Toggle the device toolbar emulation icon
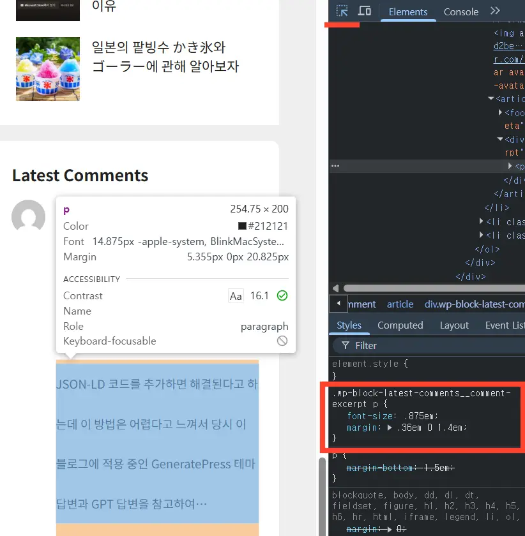The width and height of the screenshot is (525, 536). [365, 11]
